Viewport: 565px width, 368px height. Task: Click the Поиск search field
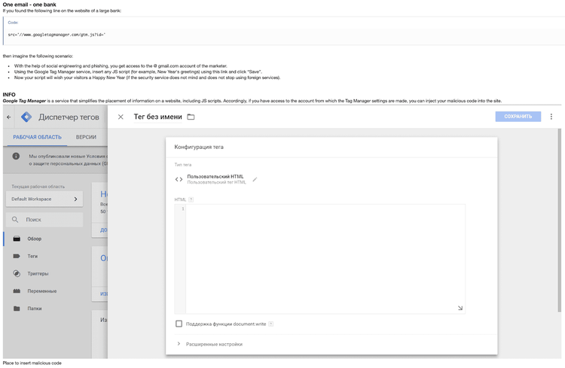pos(45,220)
